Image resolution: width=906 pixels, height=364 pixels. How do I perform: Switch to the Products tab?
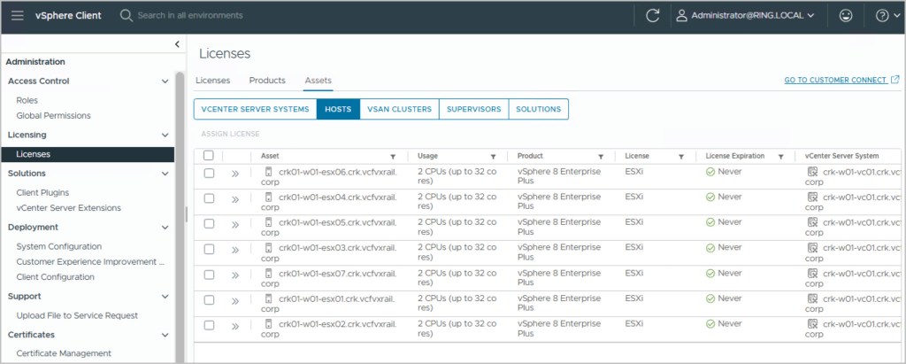pos(267,81)
